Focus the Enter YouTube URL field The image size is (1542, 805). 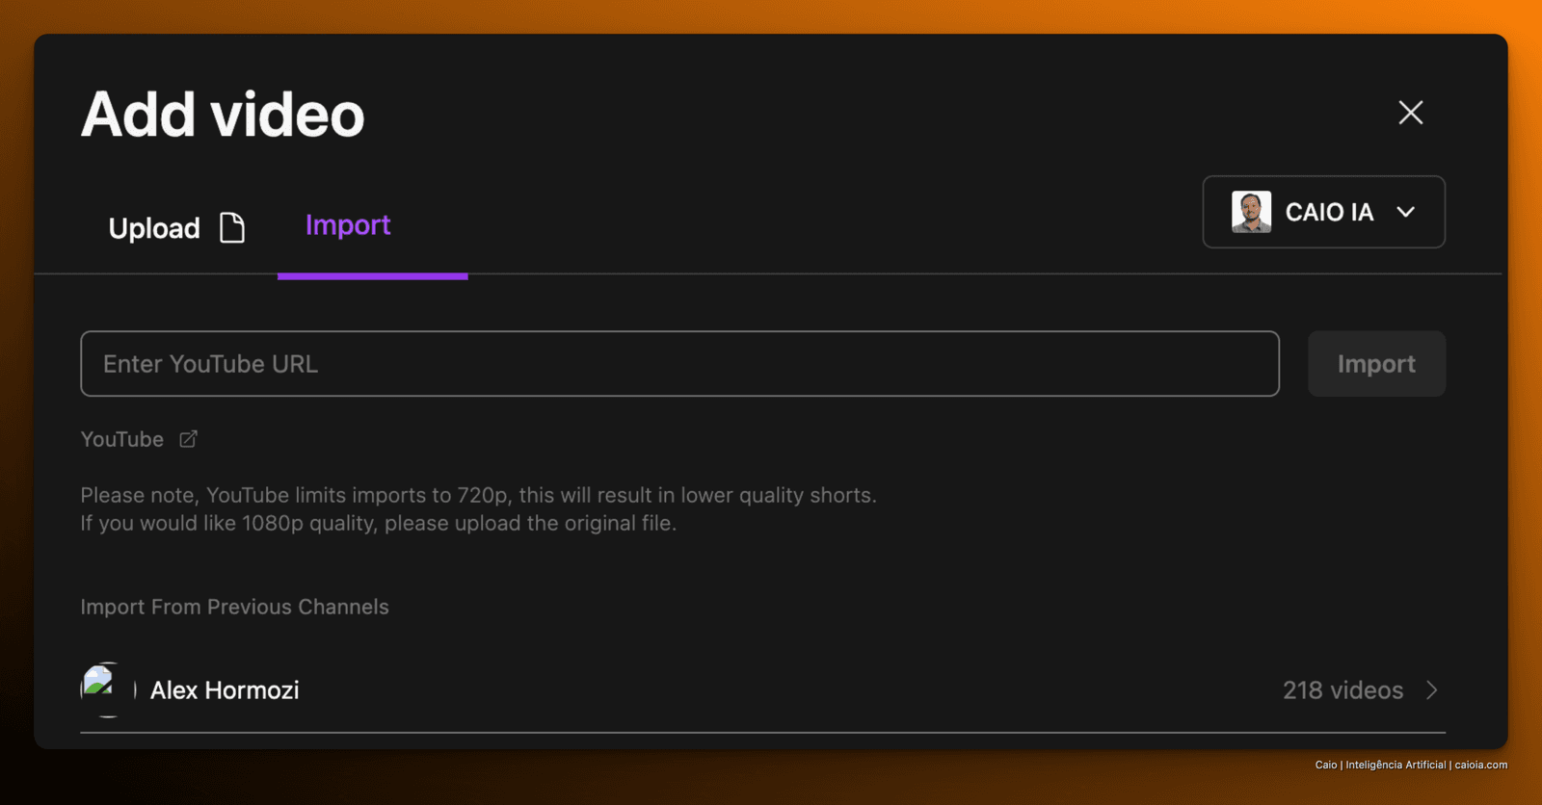click(x=679, y=364)
